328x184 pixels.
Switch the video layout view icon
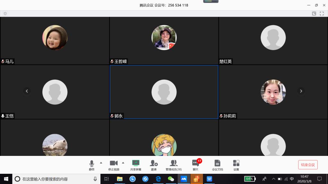[314, 13]
